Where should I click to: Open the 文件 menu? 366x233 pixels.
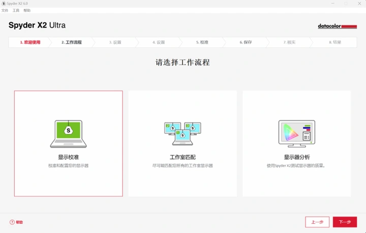5,11
